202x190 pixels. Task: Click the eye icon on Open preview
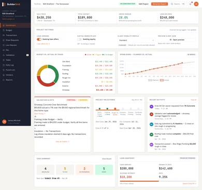click(171, 40)
